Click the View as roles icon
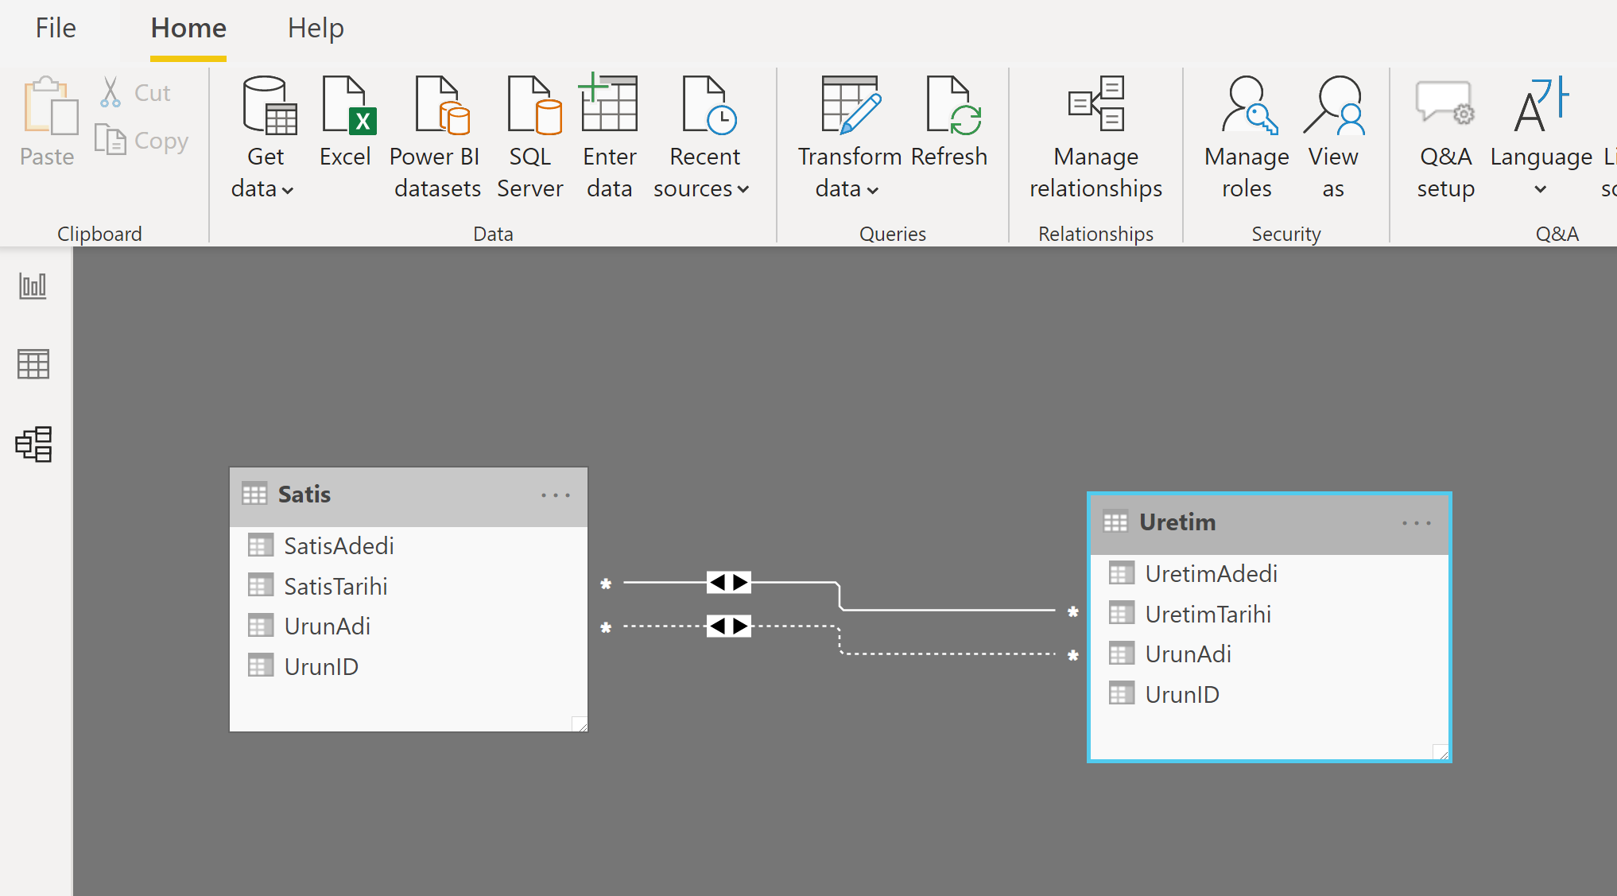This screenshot has width=1617, height=896. click(x=1334, y=104)
